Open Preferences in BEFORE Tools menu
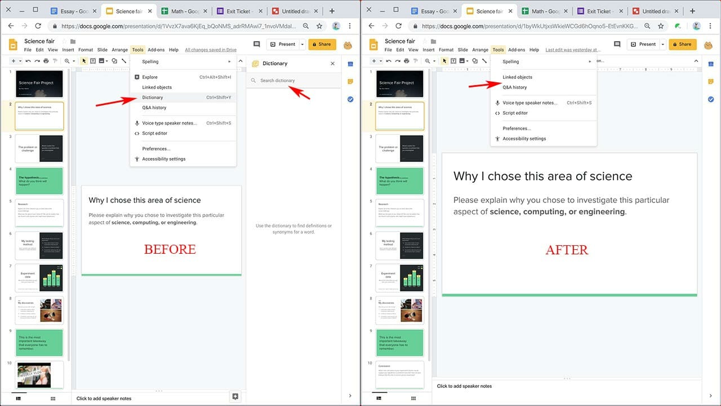 [x=183, y=149]
